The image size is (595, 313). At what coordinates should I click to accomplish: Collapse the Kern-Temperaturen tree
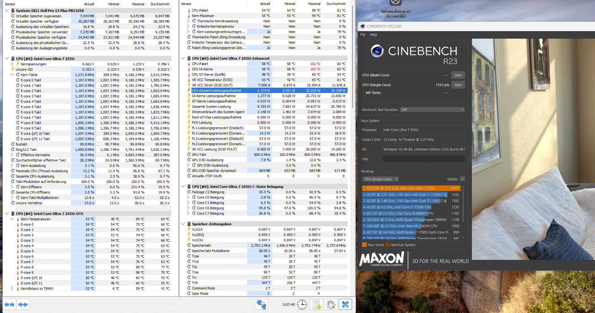pyautogui.click(x=12, y=219)
